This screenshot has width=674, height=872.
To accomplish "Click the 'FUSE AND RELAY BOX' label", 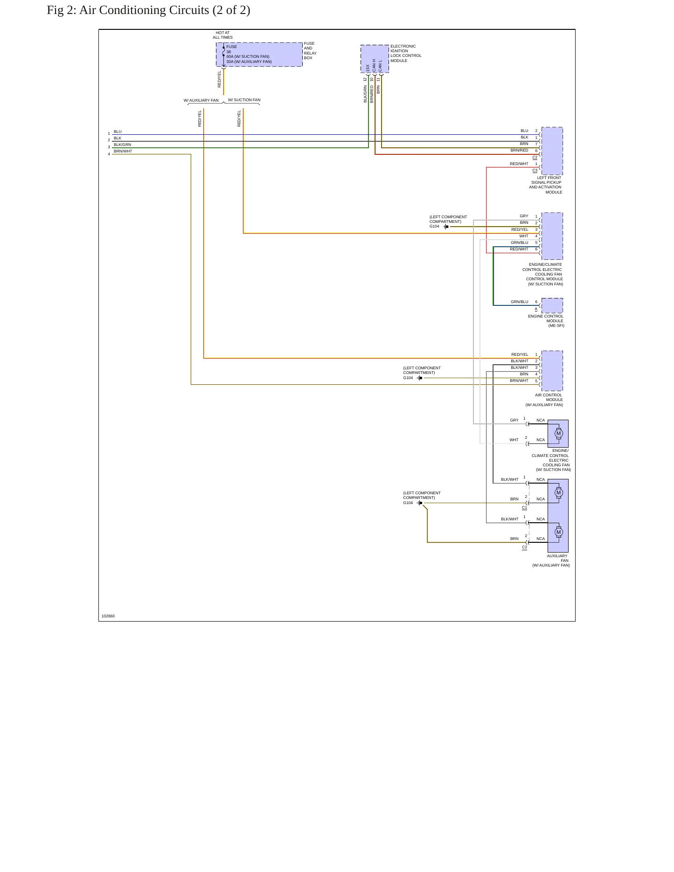I will [x=310, y=51].
